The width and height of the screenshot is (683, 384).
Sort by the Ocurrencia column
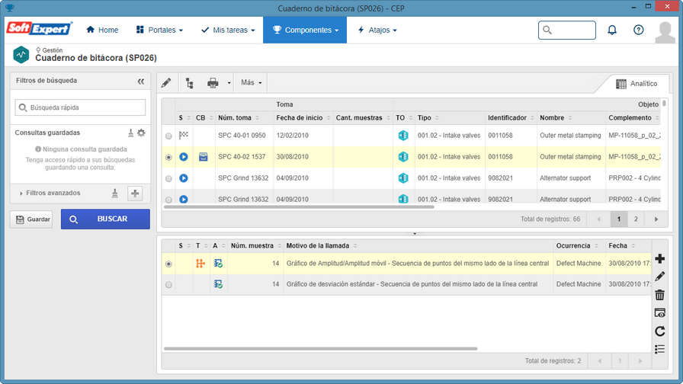[x=577, y=246]
